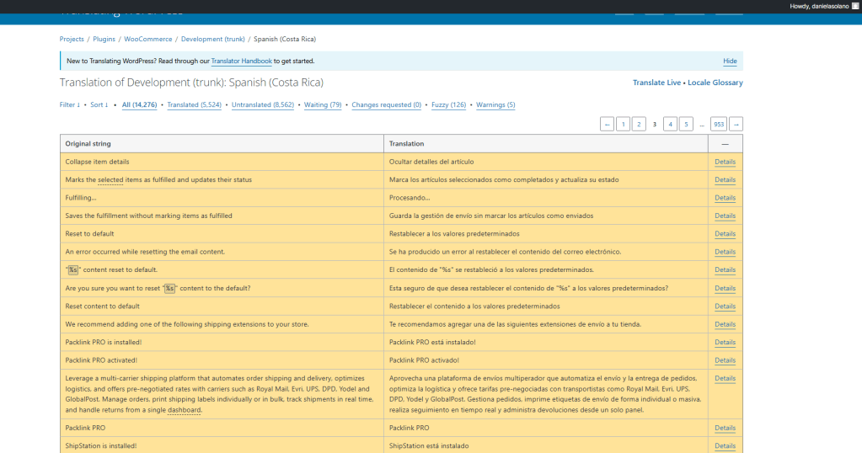View strings with Warnings (5)
Image resolution: width=862 pixels, height=453 pixels.
(x=495, y=105)
